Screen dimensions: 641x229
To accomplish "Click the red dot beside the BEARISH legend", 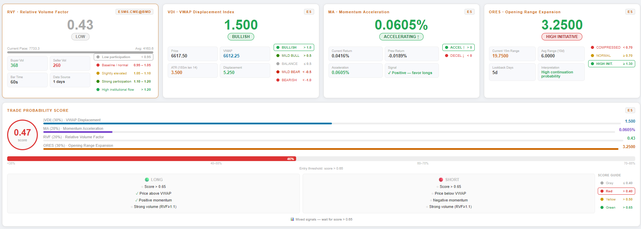I will (278, 80).
